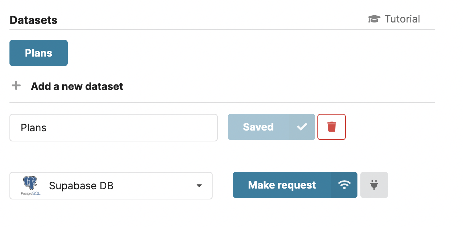
Task: Open the Tutorial link
Action: 394,19
